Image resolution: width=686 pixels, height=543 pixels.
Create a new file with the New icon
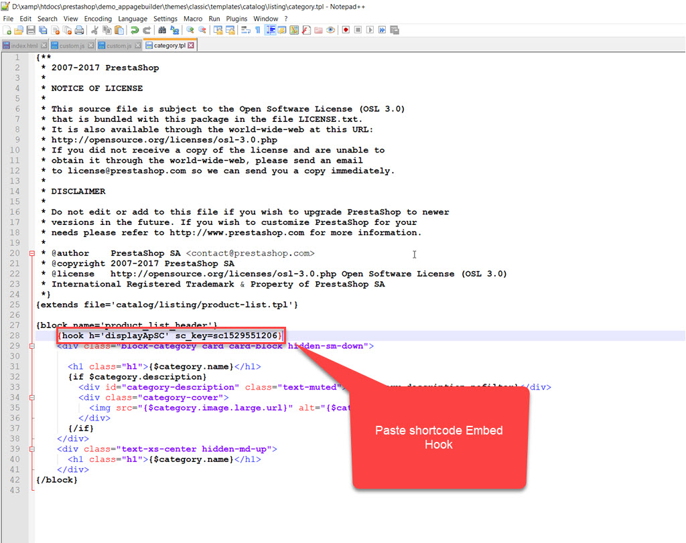click(x=7, y=30)
